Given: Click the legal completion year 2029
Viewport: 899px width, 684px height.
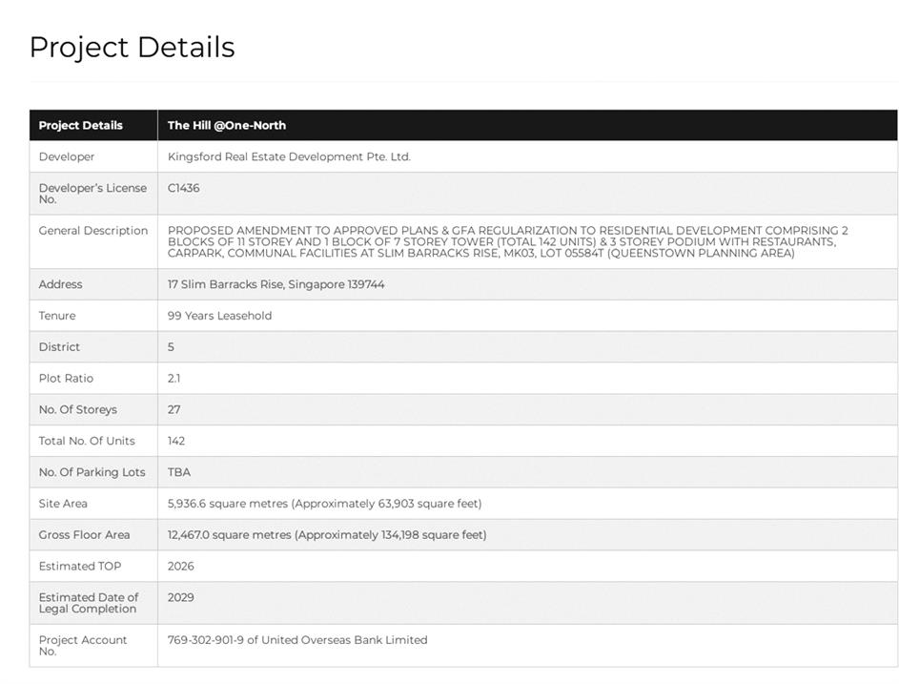Looking at the screenshot, I should click(181, 597).
